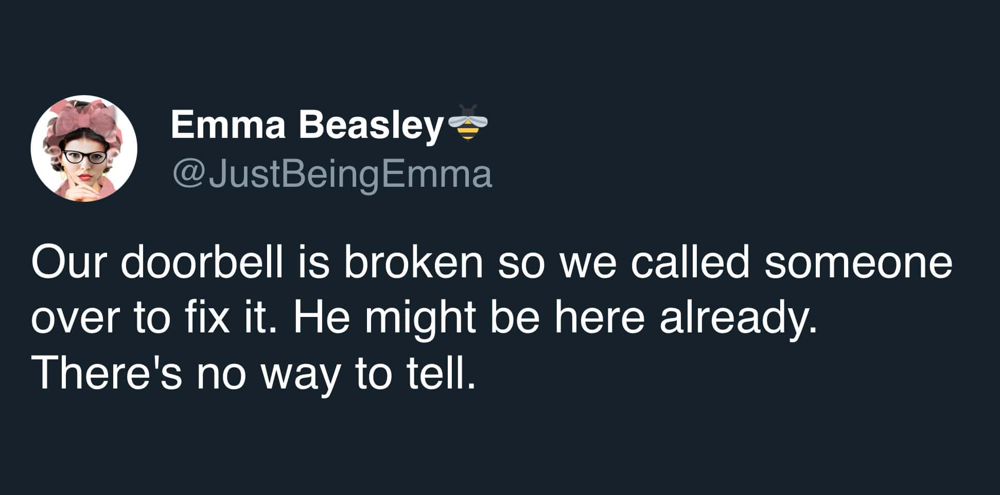The image size is (1000, 495).
Task: Select the word "someone" in the first line
Action: pos(858,262)
